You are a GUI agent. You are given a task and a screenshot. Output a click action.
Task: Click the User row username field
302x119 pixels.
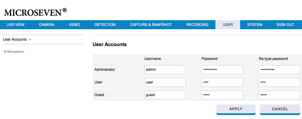coord(165,82)
